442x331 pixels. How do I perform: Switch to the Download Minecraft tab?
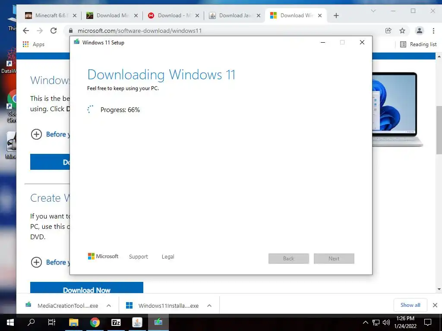click(x=112, y=16)
